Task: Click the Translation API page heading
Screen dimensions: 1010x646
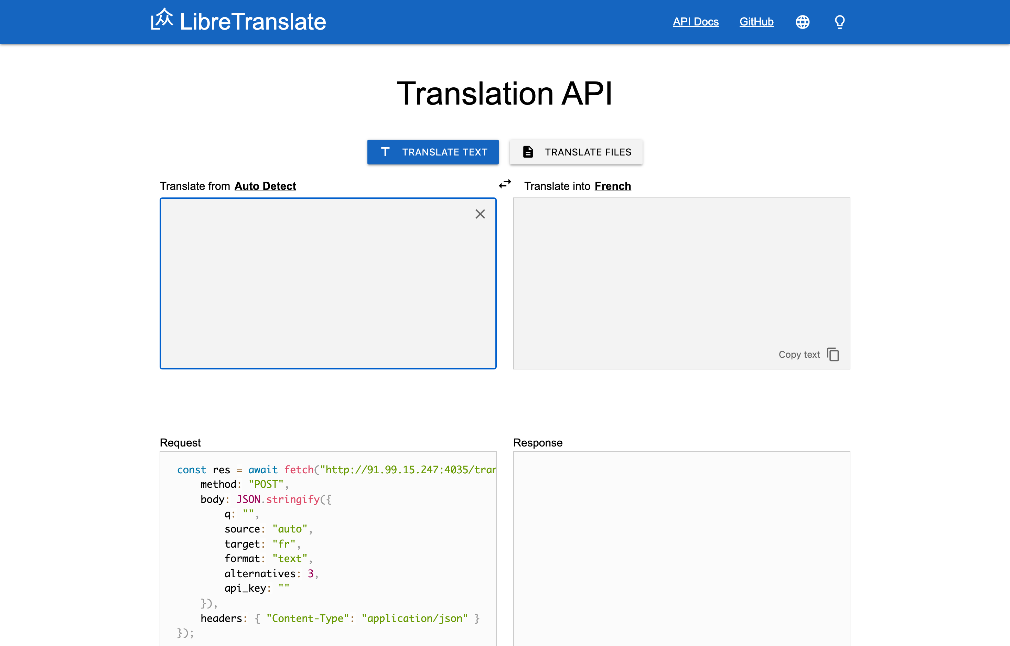Action: pyautogui.click(x=505, y=93)
